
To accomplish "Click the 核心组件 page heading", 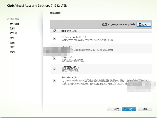I will pyautogui.click(x=55, y=13).
